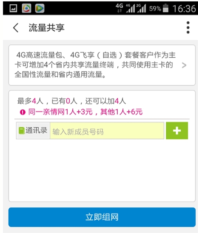This screenshot has height=233, width=198.
Task: Tap the 59% battery percentage text
Action: coord(155,8)
